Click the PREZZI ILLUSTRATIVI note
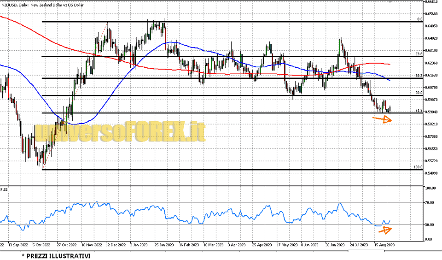 56,255
